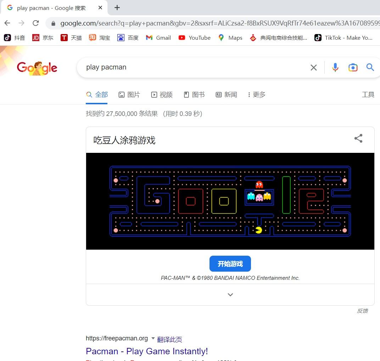Expand the Pac-Man card chevron
The image size is (380, 361).
tap(230, 295)
